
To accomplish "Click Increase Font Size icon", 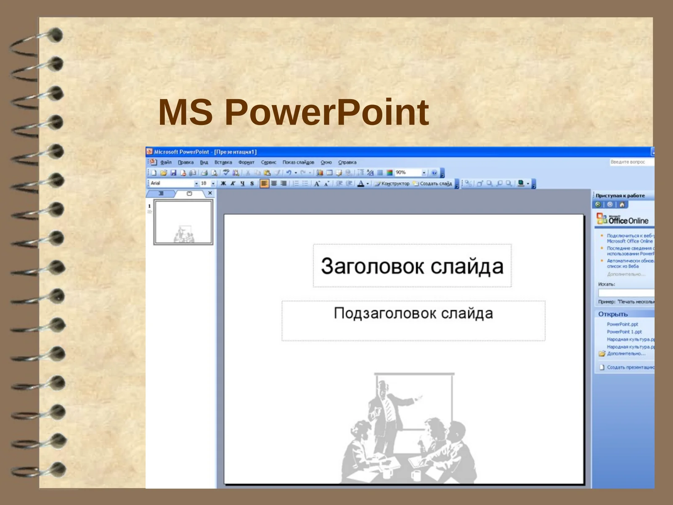I will [317, 183].
